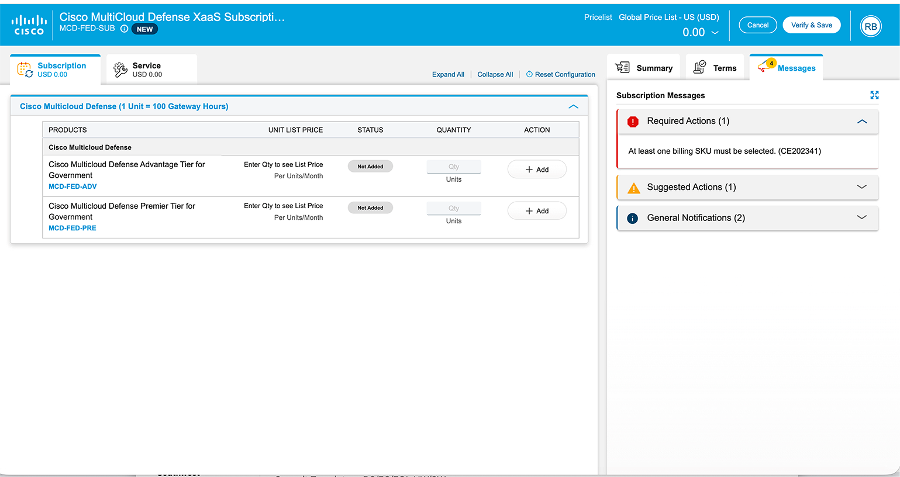Click the STATUS column header

coord(370,130)
